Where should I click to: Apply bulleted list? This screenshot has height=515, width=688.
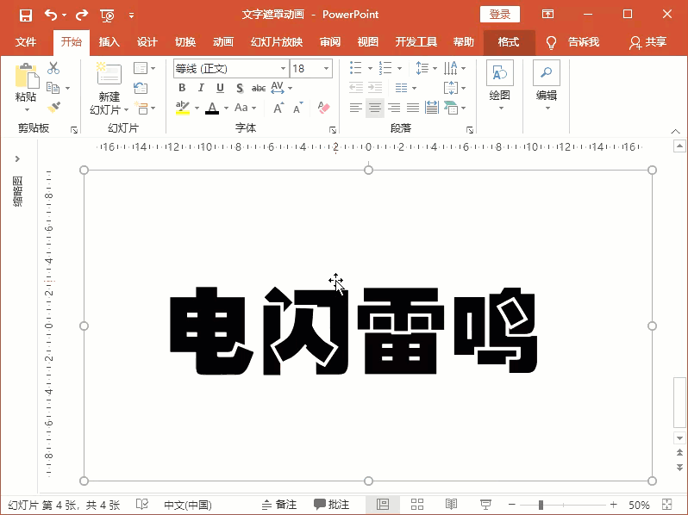tap(356, 68)
